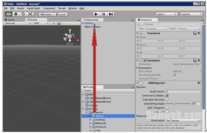Toggle the Center pivot button
Viewport: 207px width, 133px height.
(x=46, y=14)
